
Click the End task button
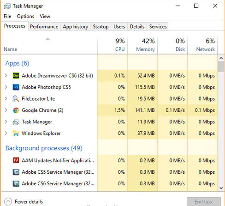[204, 201]
